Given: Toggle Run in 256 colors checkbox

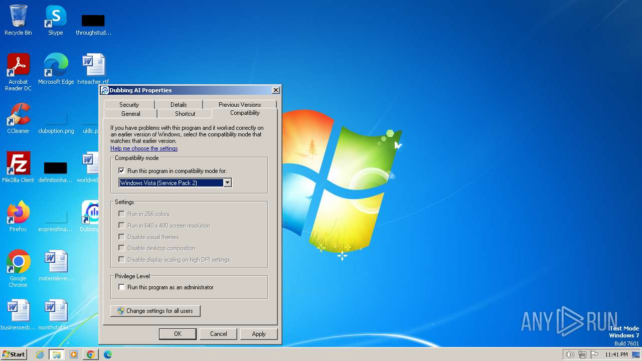Looking at the screenshot, I should pos(121,214).
